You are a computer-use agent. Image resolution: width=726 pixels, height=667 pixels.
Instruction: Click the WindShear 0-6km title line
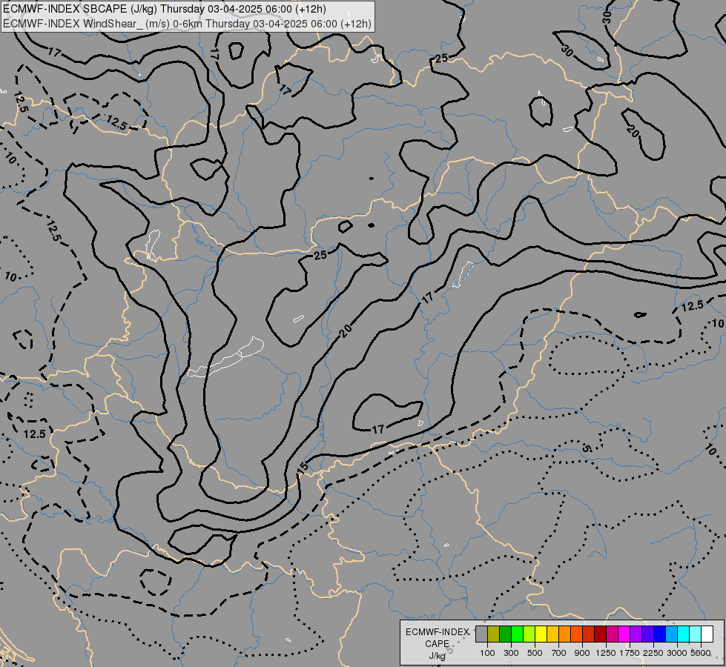coord(187,23)
